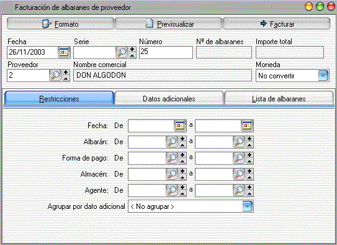Switch to Lista de albaranes tab
Image resolution: width=337 pixels, height=245 pixels.
(x=279, y=98)
